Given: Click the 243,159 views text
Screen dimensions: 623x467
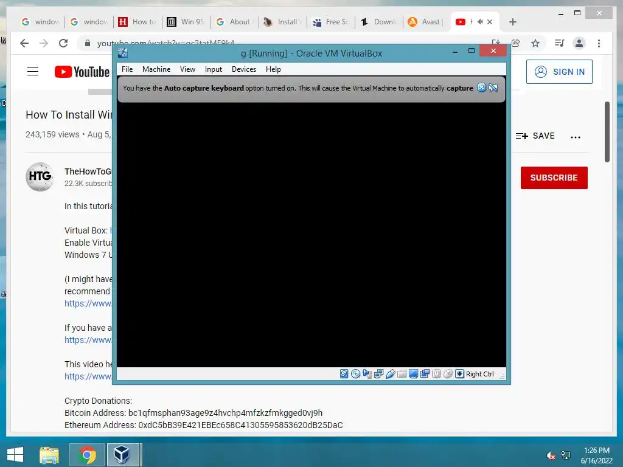Looking at the screenshot, I should [x=52, y=134].
